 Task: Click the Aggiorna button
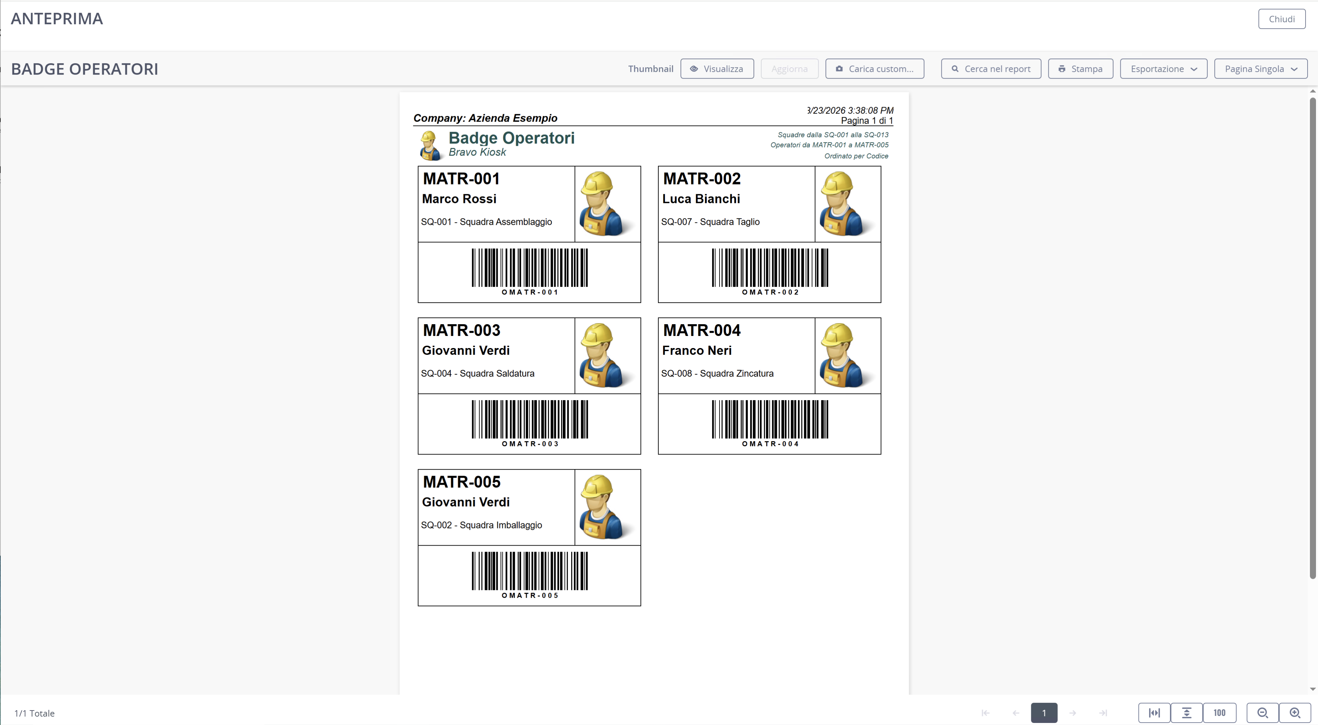click(x=789, y=69)
